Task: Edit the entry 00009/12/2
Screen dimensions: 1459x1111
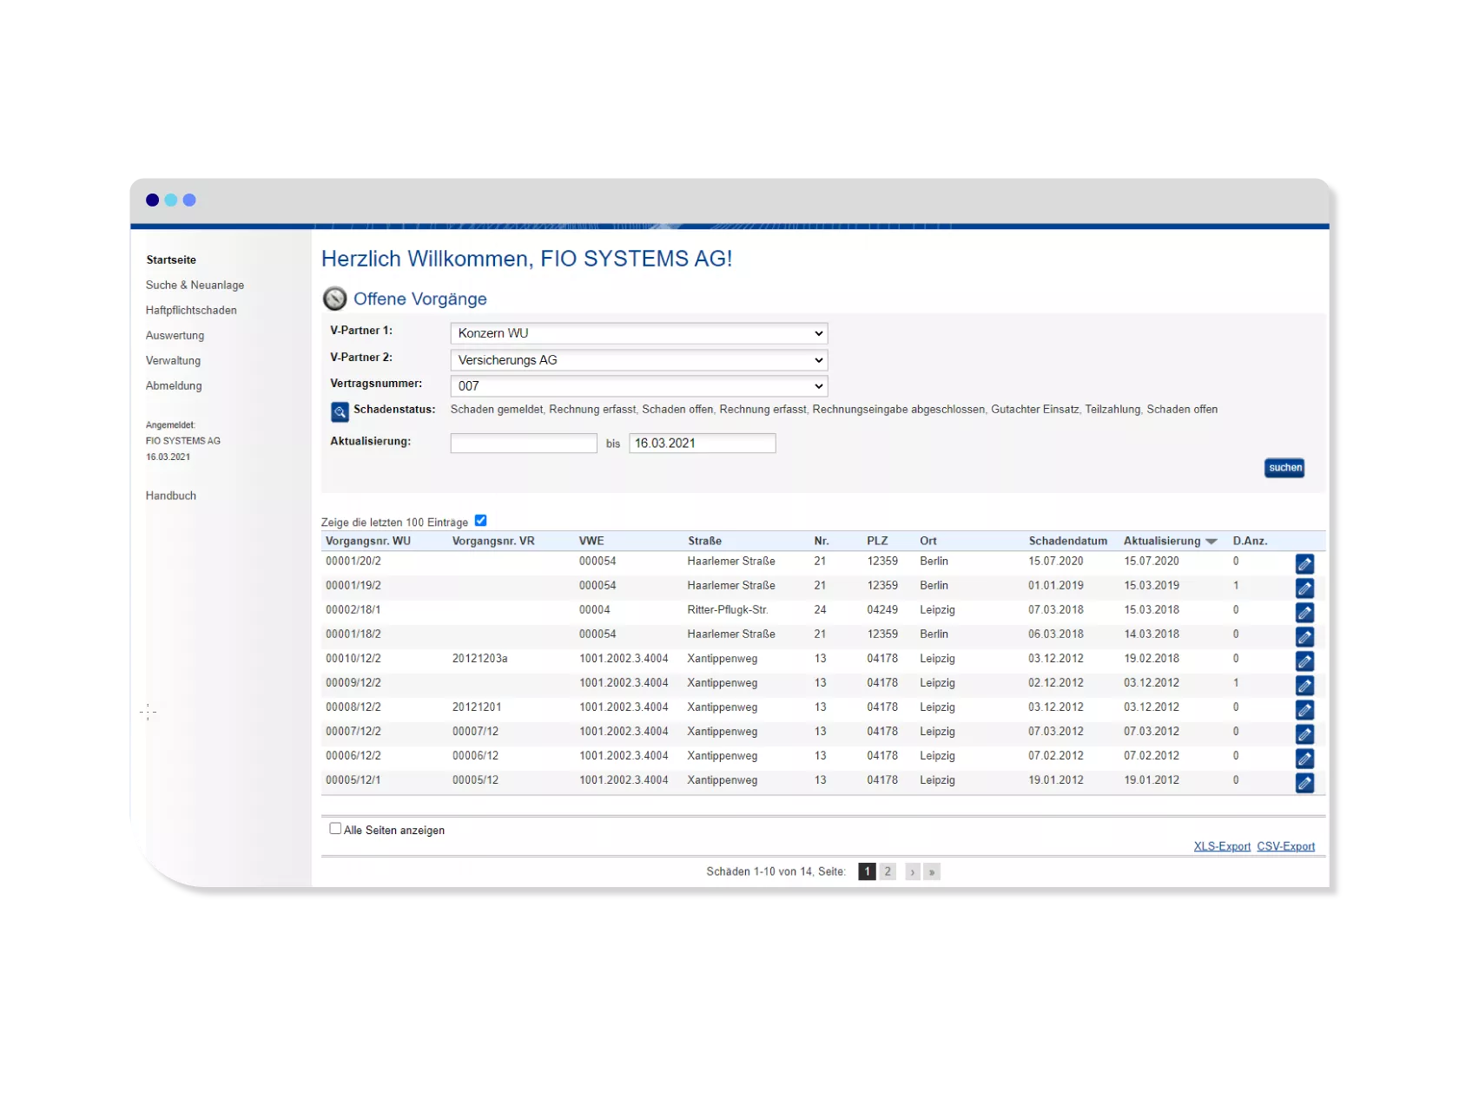Action: (x=1304, y=685)
